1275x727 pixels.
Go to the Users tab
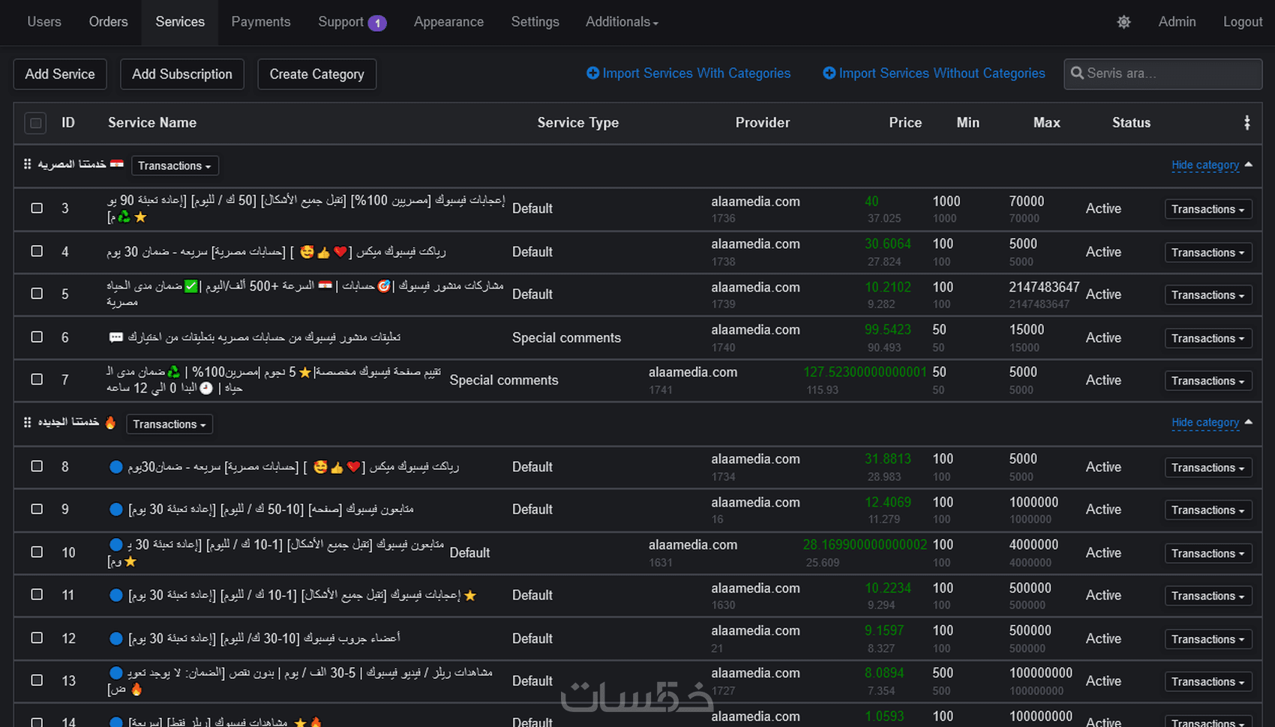[44, 22]
